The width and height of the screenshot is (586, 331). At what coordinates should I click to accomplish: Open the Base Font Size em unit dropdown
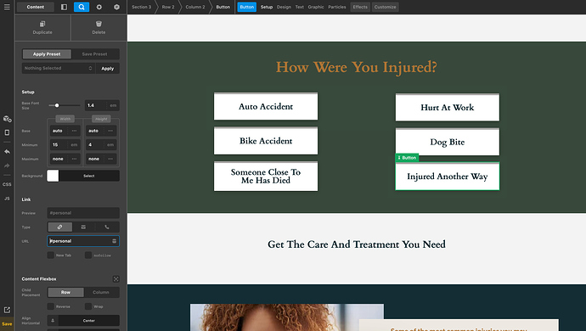click(113, 105)
